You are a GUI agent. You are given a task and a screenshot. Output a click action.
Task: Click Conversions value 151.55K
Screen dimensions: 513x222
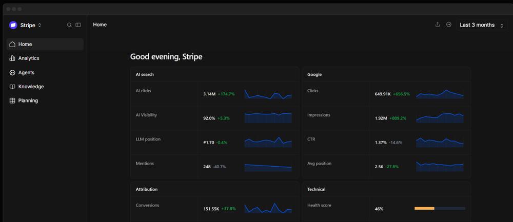211,209
